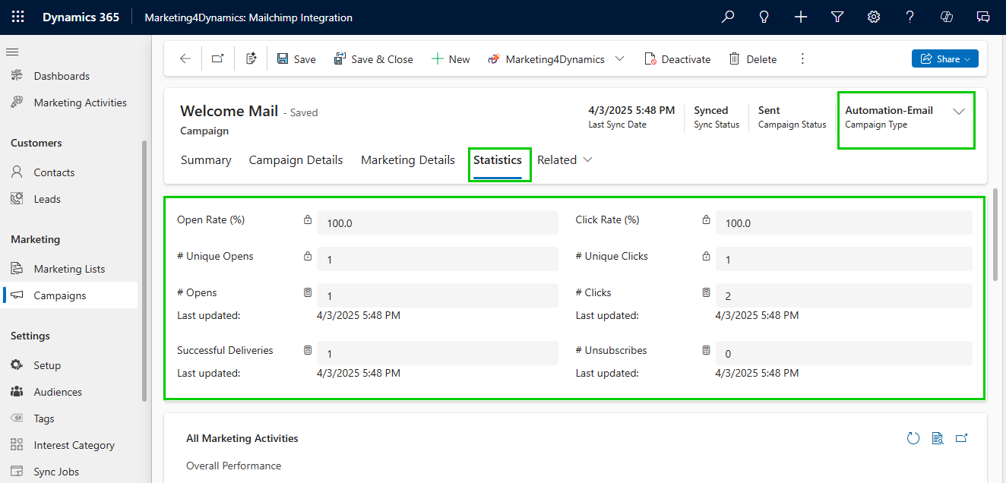Switch to the Summary tab
Viewport: 1006px width, 483px height.
coord(206,159)
